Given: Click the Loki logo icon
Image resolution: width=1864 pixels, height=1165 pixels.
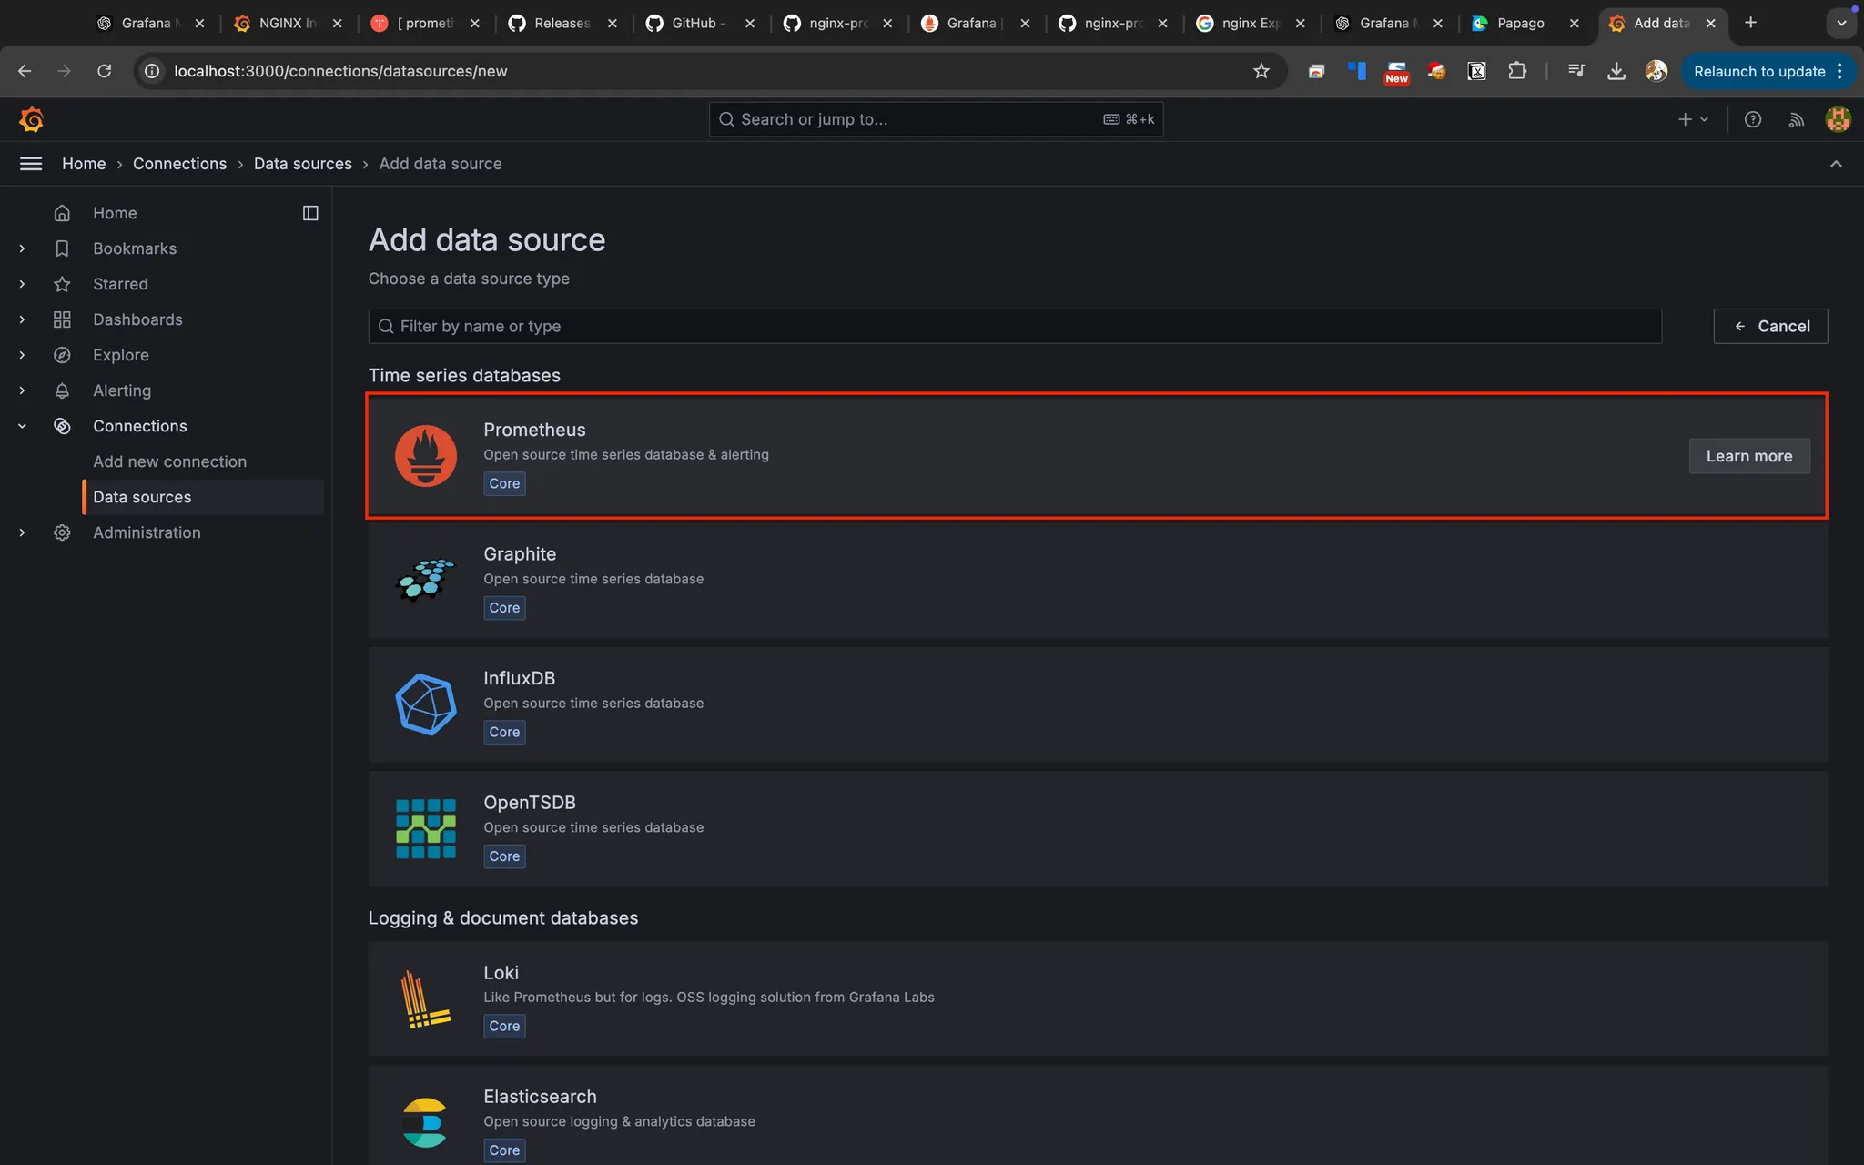Looking at the screenshot, I should [425, 998].
